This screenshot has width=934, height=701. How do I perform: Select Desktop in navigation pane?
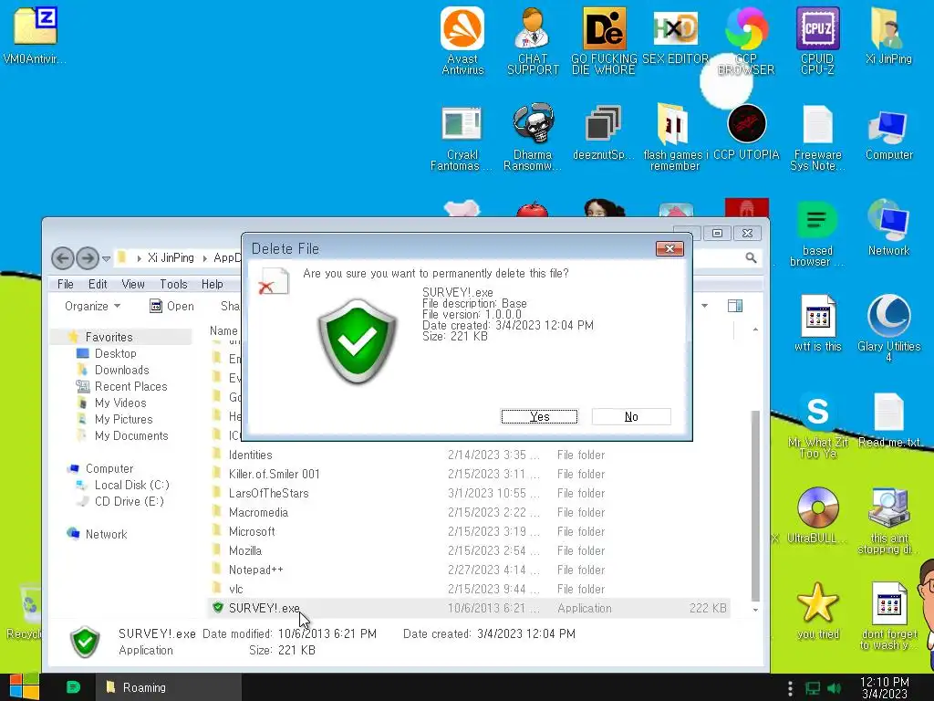click(x=115, y=353)
